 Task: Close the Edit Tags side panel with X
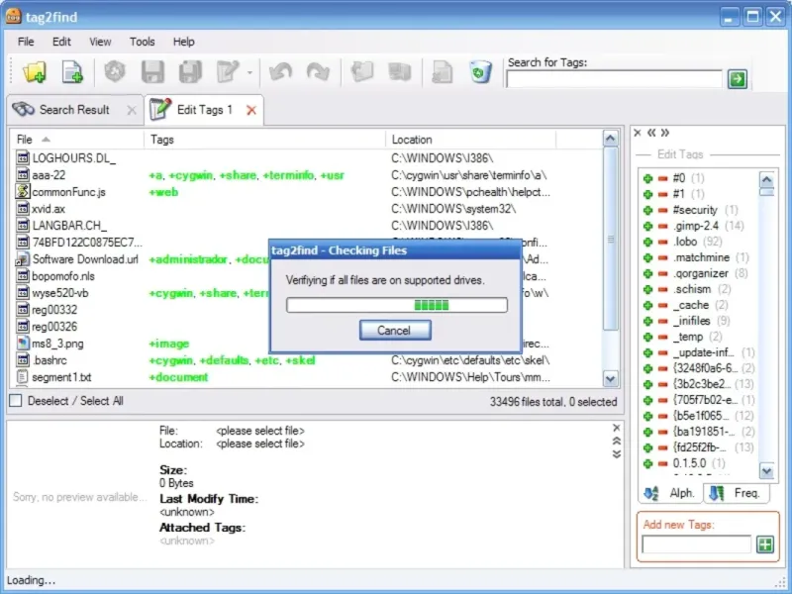coord(638,133)
